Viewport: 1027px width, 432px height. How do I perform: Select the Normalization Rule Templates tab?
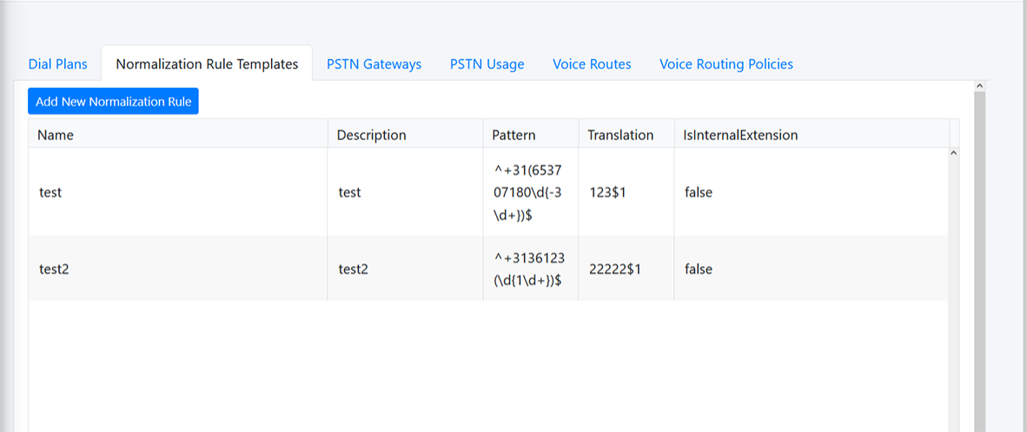coord(207,63)
